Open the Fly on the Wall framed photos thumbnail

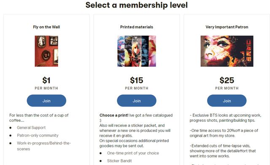pos(46,51)
